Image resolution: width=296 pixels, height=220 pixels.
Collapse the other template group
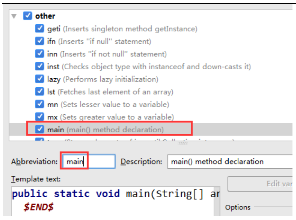14,16
